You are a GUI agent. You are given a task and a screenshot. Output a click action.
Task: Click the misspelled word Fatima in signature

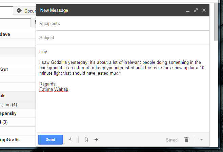46,90
